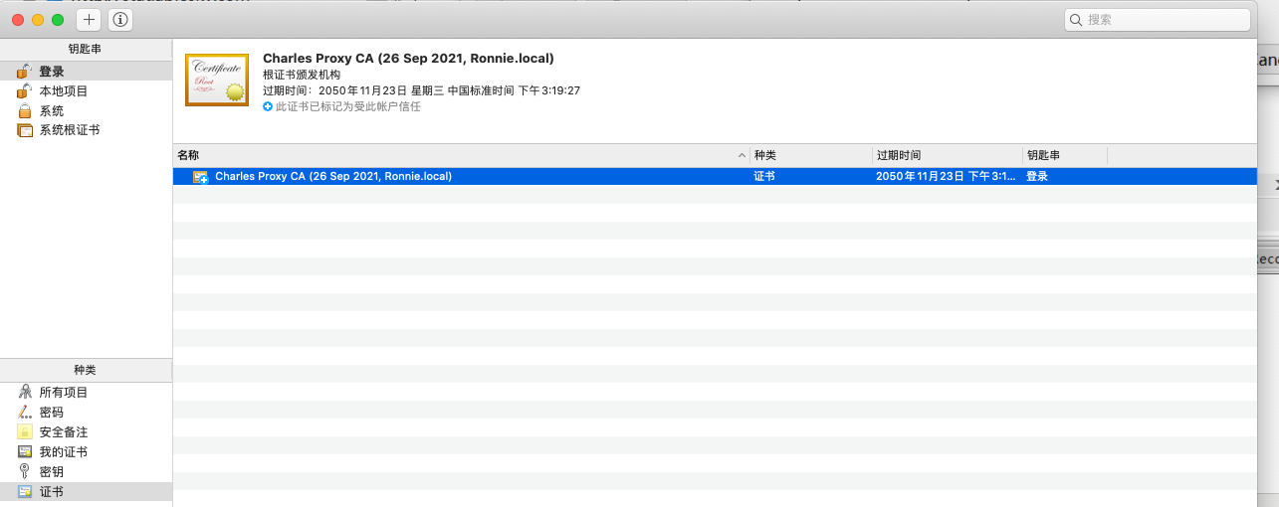The image size is (1279, 507).
Task: Click 根证书颁发机构 text
Action: point(302,75)
